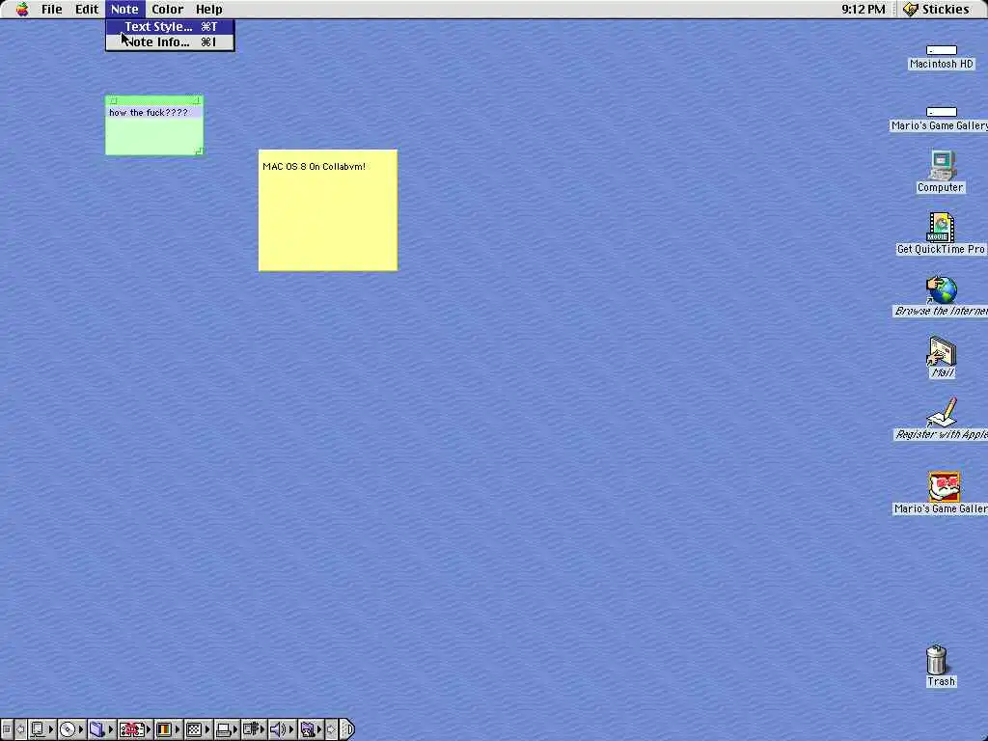Open the Stickies application menu
Image resolution: width=988 pixels, height=741 pixels.
937,9
